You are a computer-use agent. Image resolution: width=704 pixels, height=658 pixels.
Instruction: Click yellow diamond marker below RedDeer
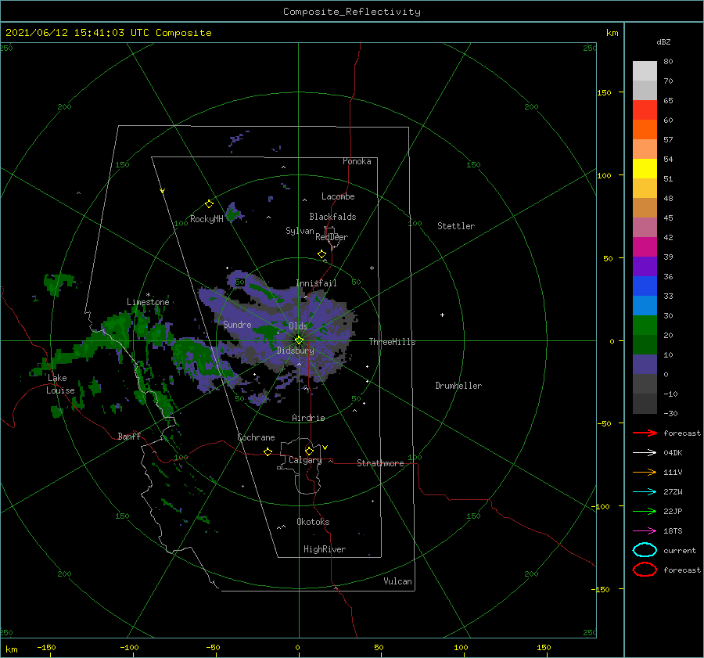pos(321,254)
